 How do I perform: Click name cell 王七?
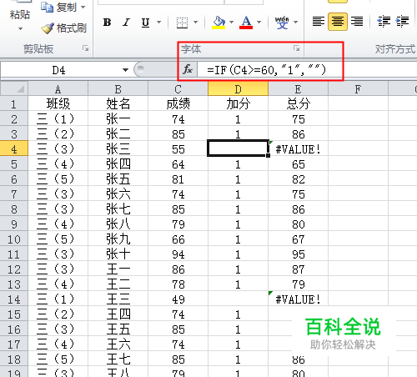[118, 359]
